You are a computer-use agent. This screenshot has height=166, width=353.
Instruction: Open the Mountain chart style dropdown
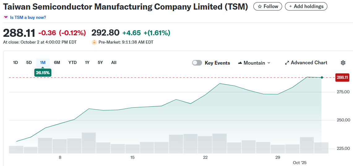tap(254, 63)
